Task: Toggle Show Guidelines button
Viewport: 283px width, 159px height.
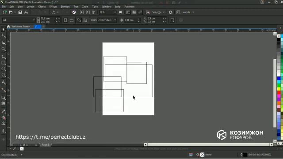Action: pyautogui.click(x=140, y=12)
